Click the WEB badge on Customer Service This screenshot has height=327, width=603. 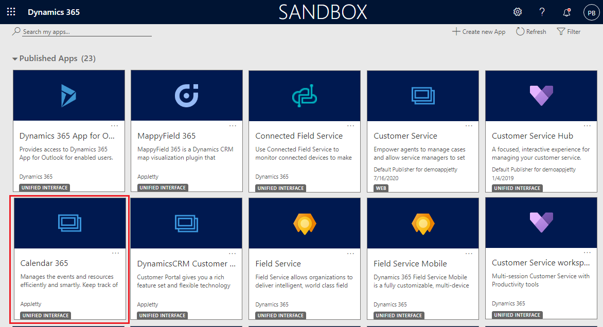click(x=381, y=188)
